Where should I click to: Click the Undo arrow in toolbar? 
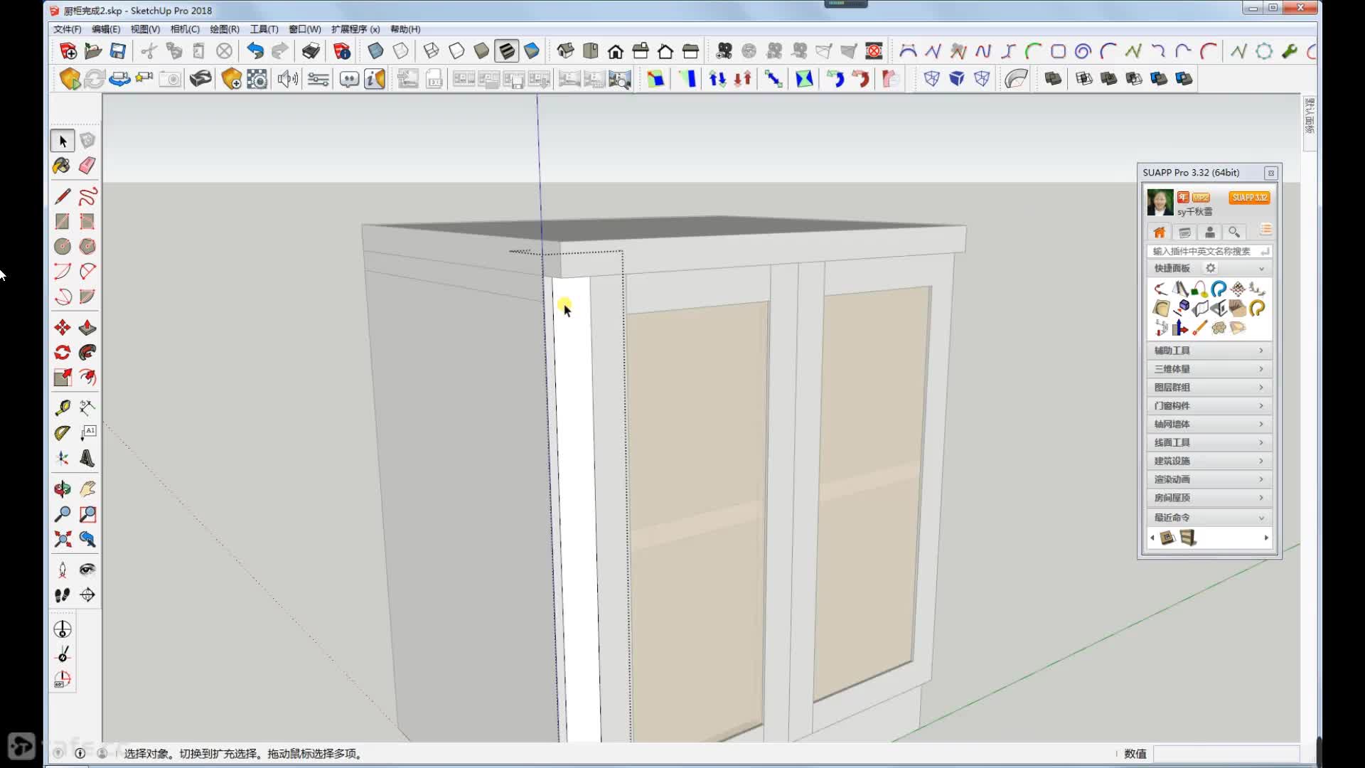(x=255, y=50)
